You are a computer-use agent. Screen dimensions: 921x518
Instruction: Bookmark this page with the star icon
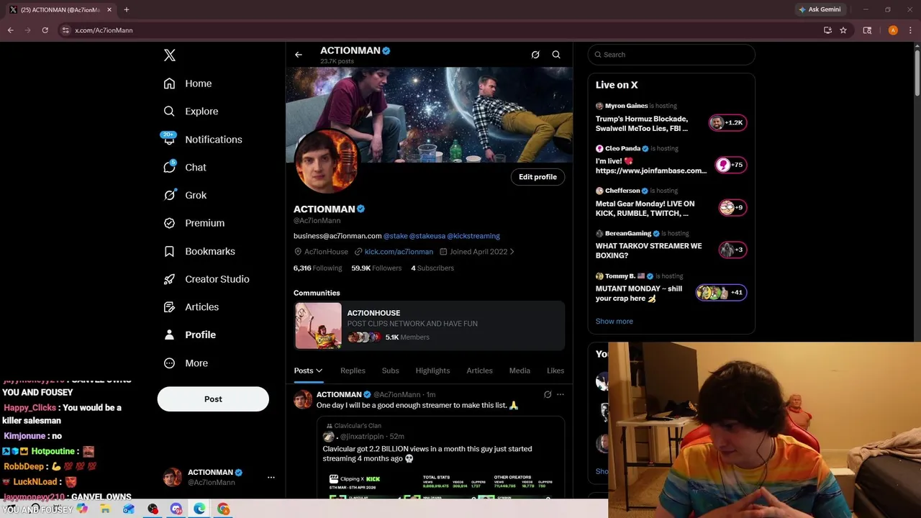click(843, 30)
